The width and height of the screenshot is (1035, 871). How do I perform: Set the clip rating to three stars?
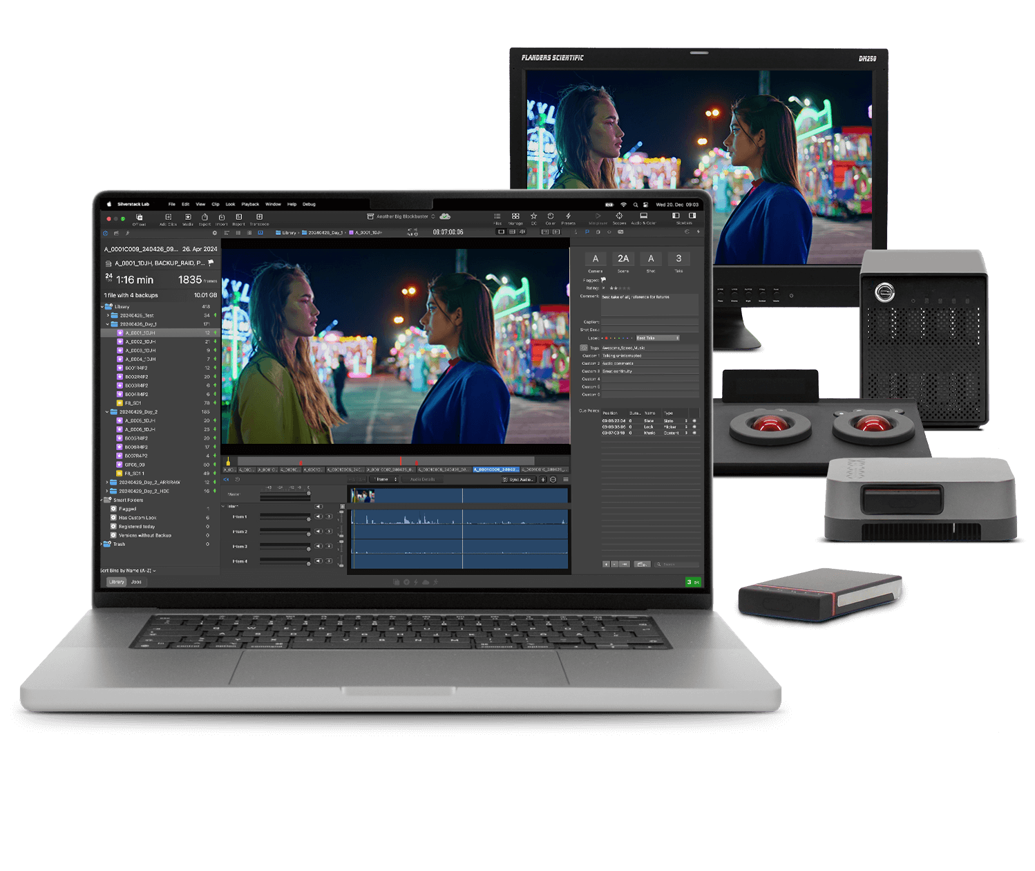620,288
